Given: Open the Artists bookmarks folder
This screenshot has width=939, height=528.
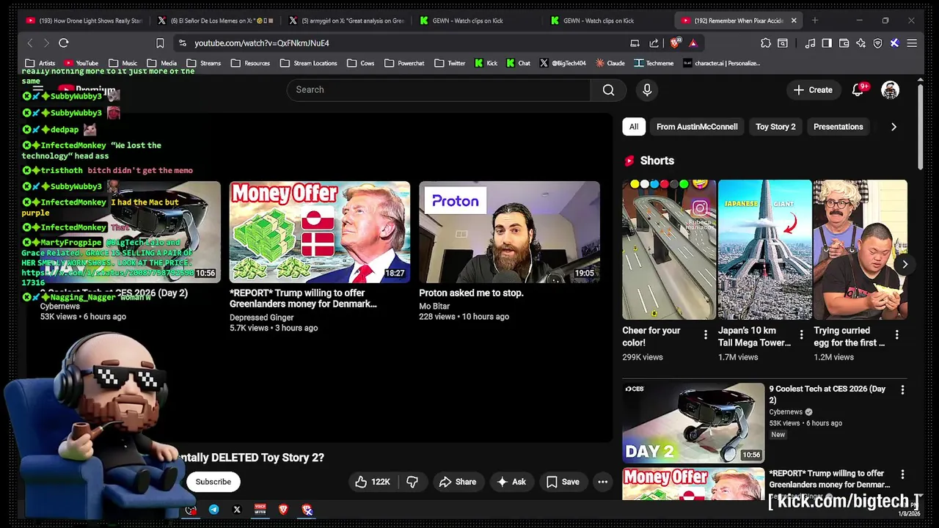Looking at the screenshot, I should click(x=40, y=63).
